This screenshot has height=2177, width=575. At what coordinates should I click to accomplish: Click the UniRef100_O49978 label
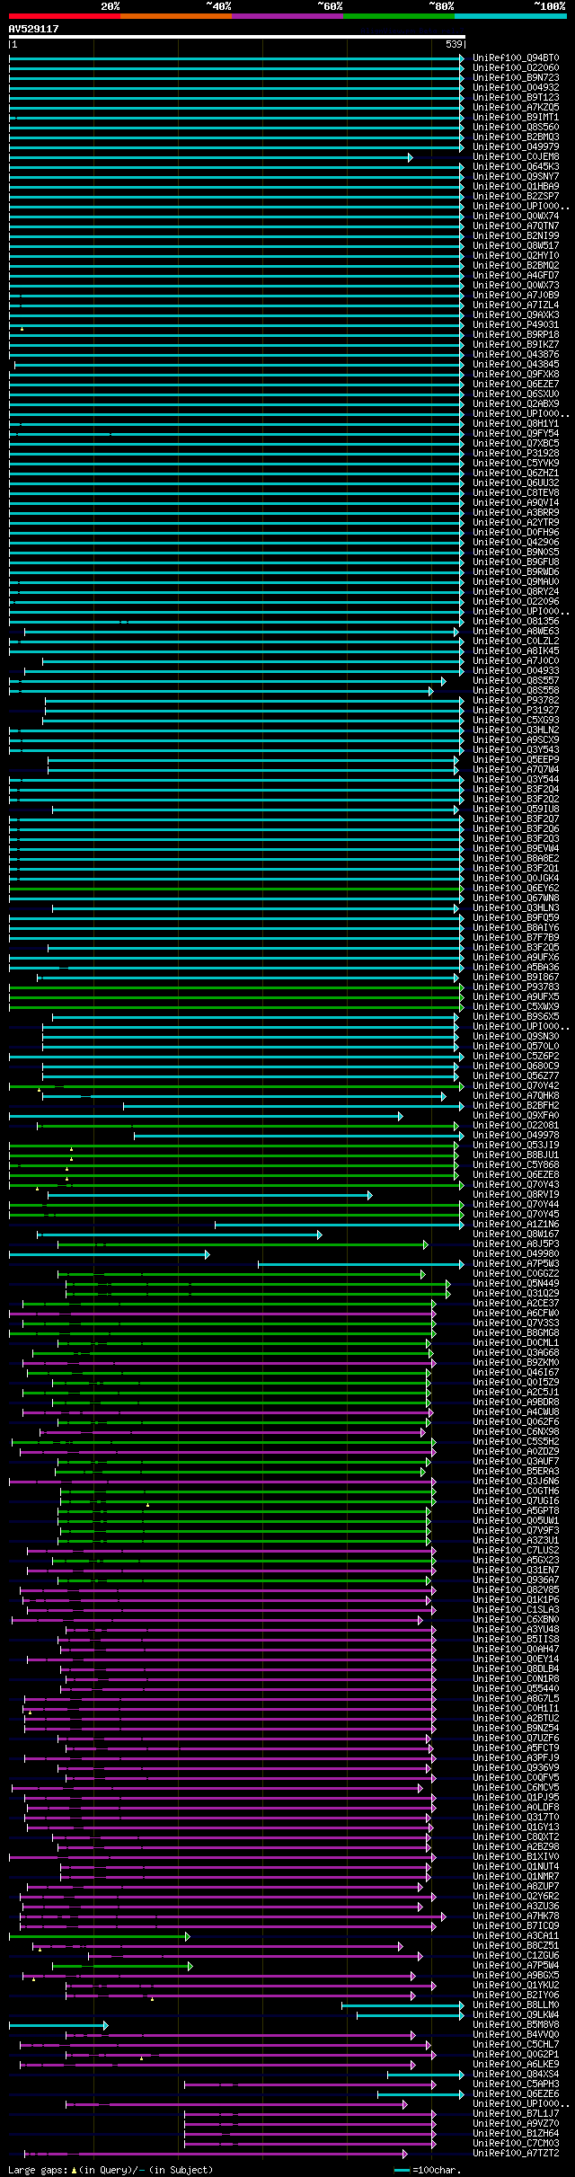pos(516,1135)
